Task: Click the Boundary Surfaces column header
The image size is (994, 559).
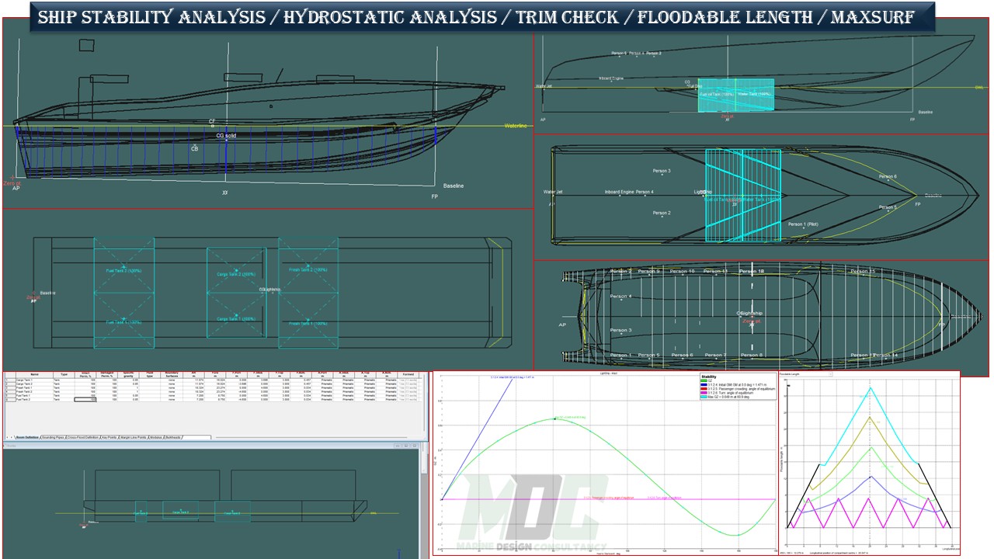Action: [172, 374]
